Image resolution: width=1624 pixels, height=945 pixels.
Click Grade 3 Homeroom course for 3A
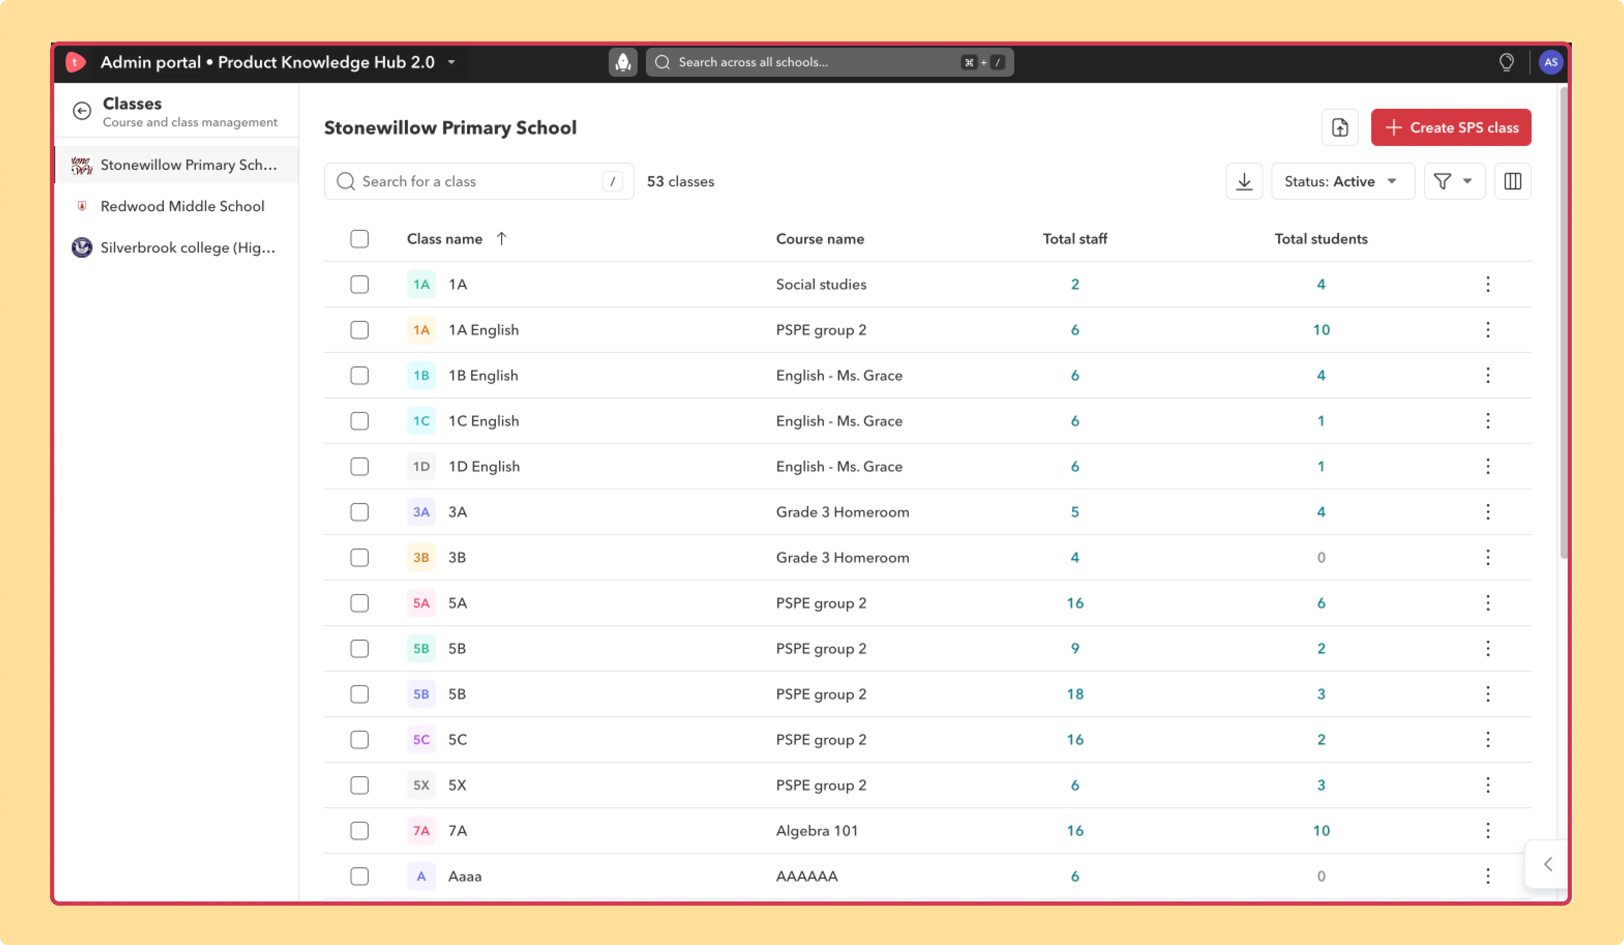click(842, 512)
